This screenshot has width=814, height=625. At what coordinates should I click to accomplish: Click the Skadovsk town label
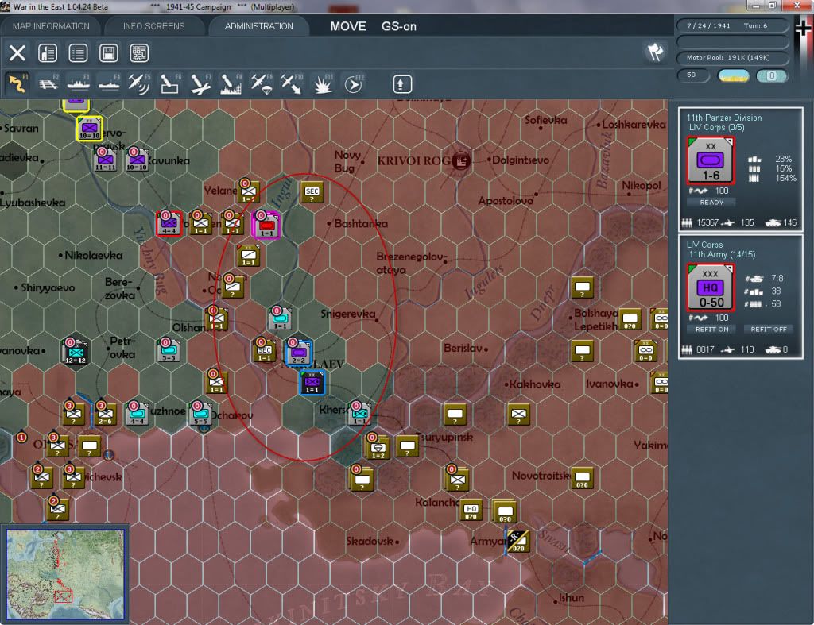(x=370, y=541)
